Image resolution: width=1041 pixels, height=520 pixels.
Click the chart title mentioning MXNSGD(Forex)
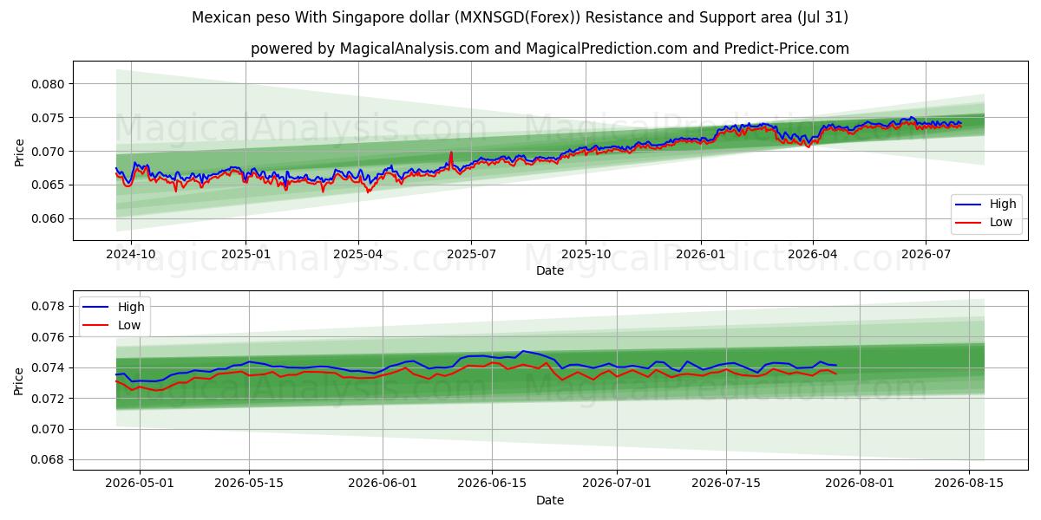(520, 17)
